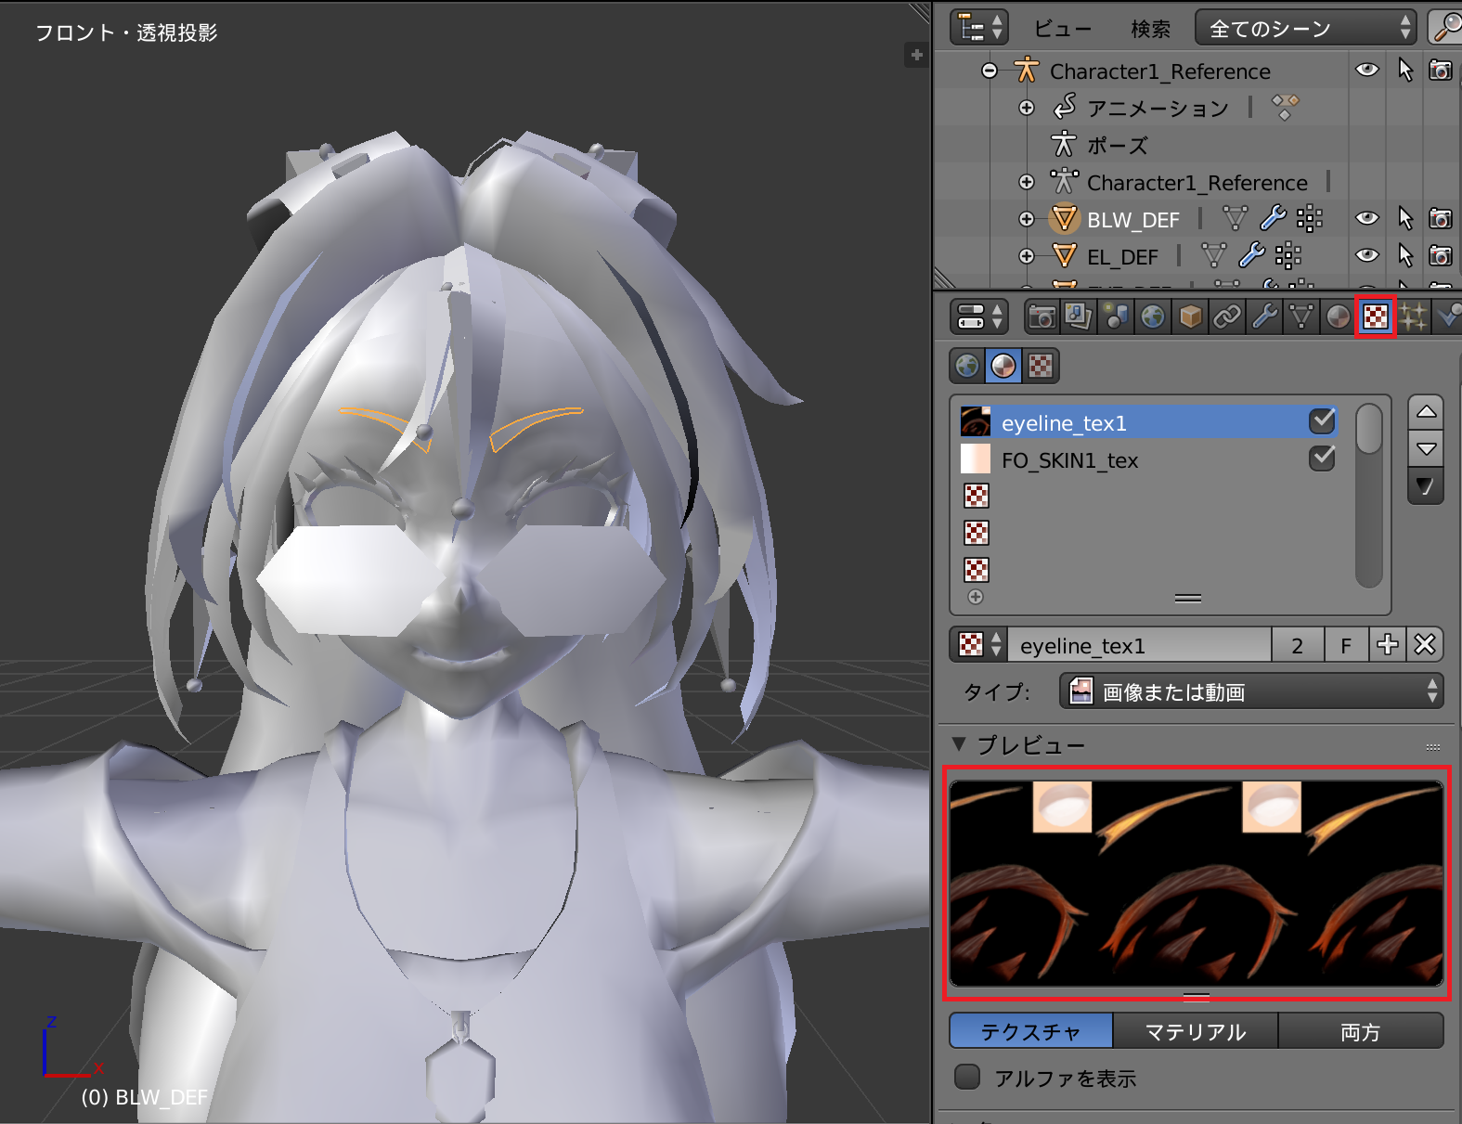Open the Render Layers properties tab
The height and width of the screenshot is (1124, 1462).
(1079, 317)
